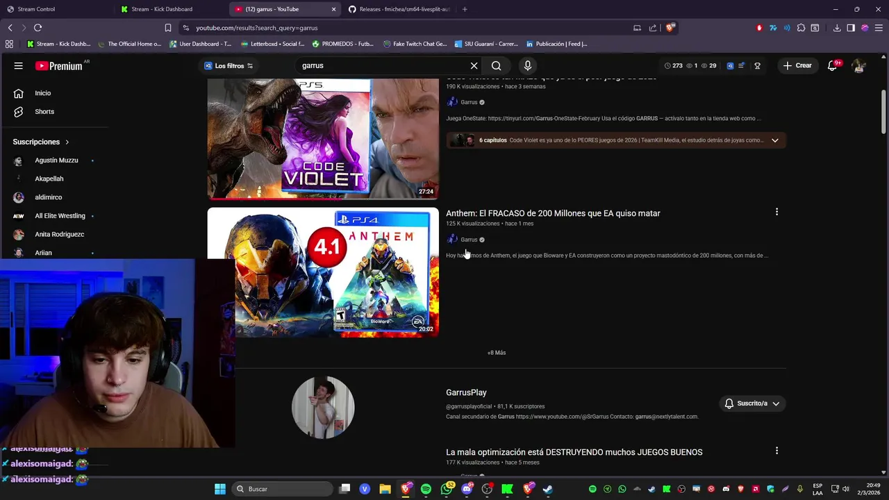The image size is (889, 500).
Task: Open Brave extensions puzzle icon
Action: [801, 28]
